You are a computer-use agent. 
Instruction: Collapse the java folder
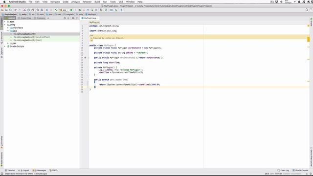coord(8,31)
